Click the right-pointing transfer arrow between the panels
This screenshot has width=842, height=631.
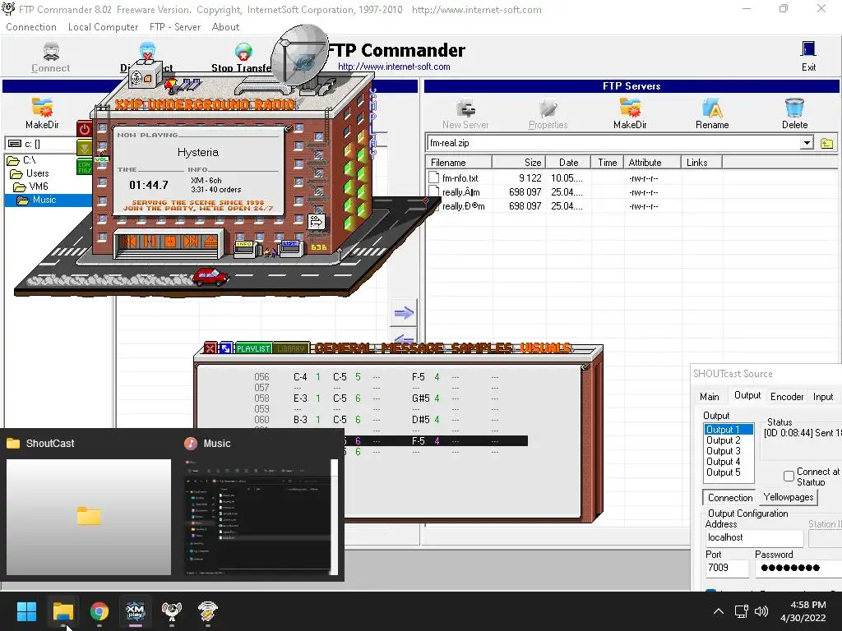[x=404, y=313]
